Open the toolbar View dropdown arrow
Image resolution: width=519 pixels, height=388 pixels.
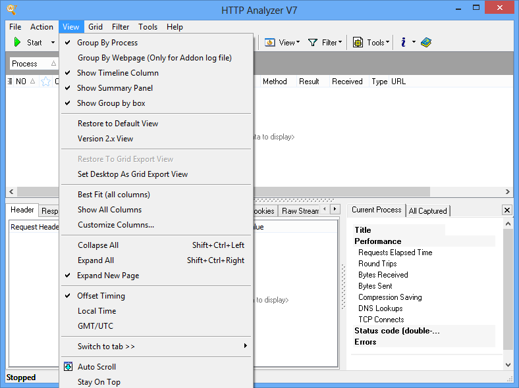coord(298,42)
